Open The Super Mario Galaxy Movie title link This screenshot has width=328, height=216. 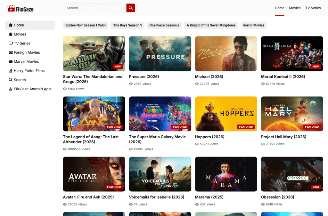tap(157, 139)
